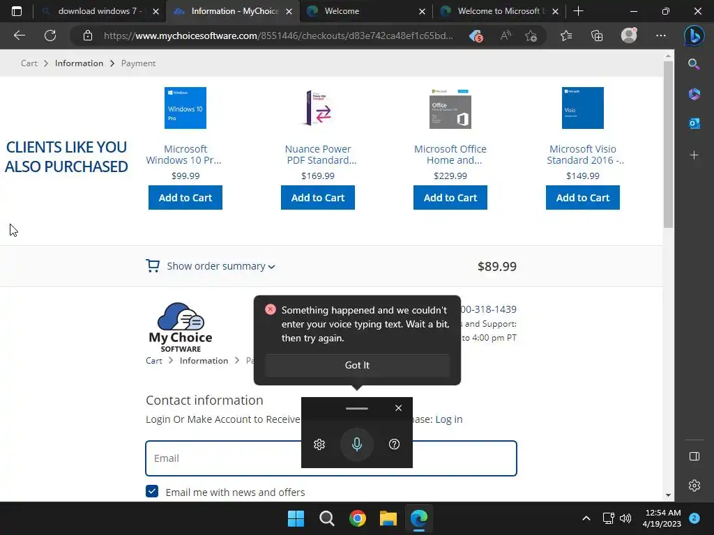This screenshot has width=714, height=535.
Task: Close the voice typing panel
Action: pos(398,408)
